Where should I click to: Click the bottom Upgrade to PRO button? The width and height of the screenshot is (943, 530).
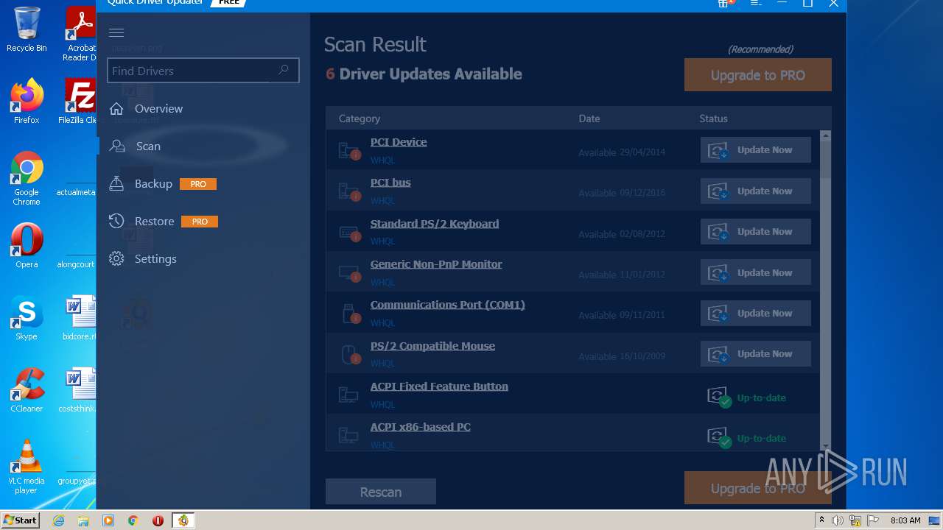click(757, 488)
